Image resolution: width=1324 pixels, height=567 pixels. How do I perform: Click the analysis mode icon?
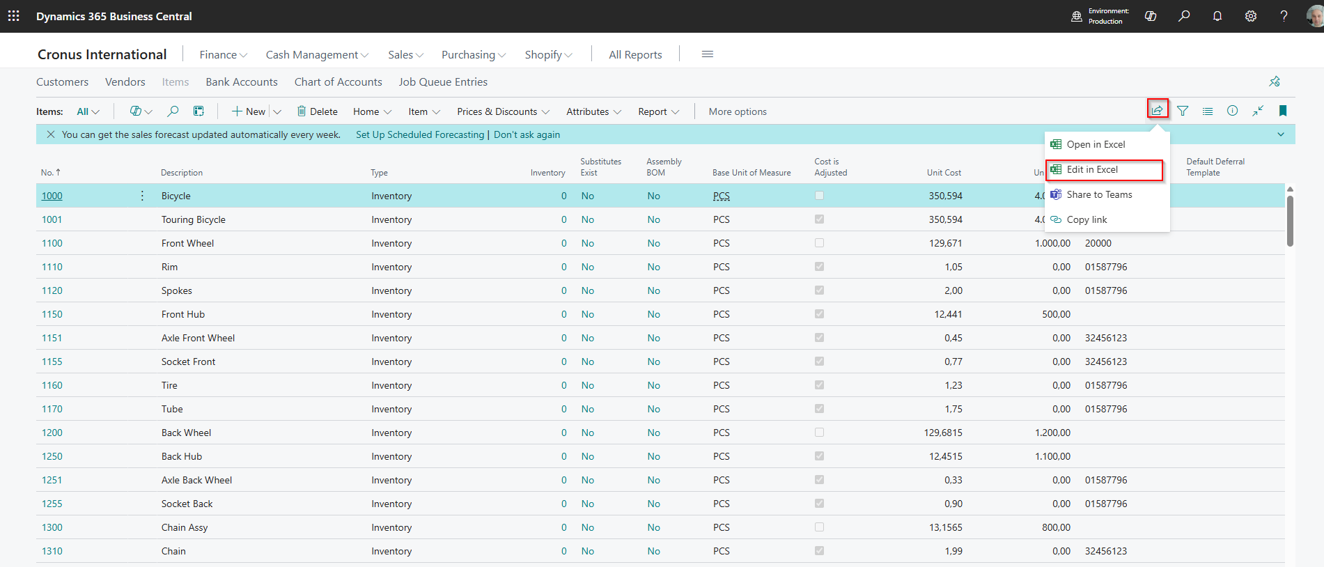coord(198,111)
